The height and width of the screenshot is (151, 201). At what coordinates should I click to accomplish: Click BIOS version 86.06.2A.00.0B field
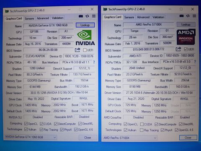[48, 50]
